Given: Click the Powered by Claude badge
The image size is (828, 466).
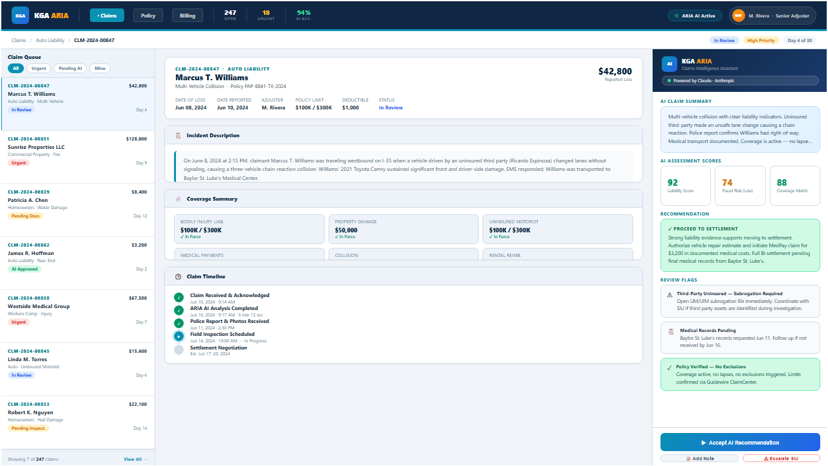Looking at the screenshot, I should coord(740,81).
